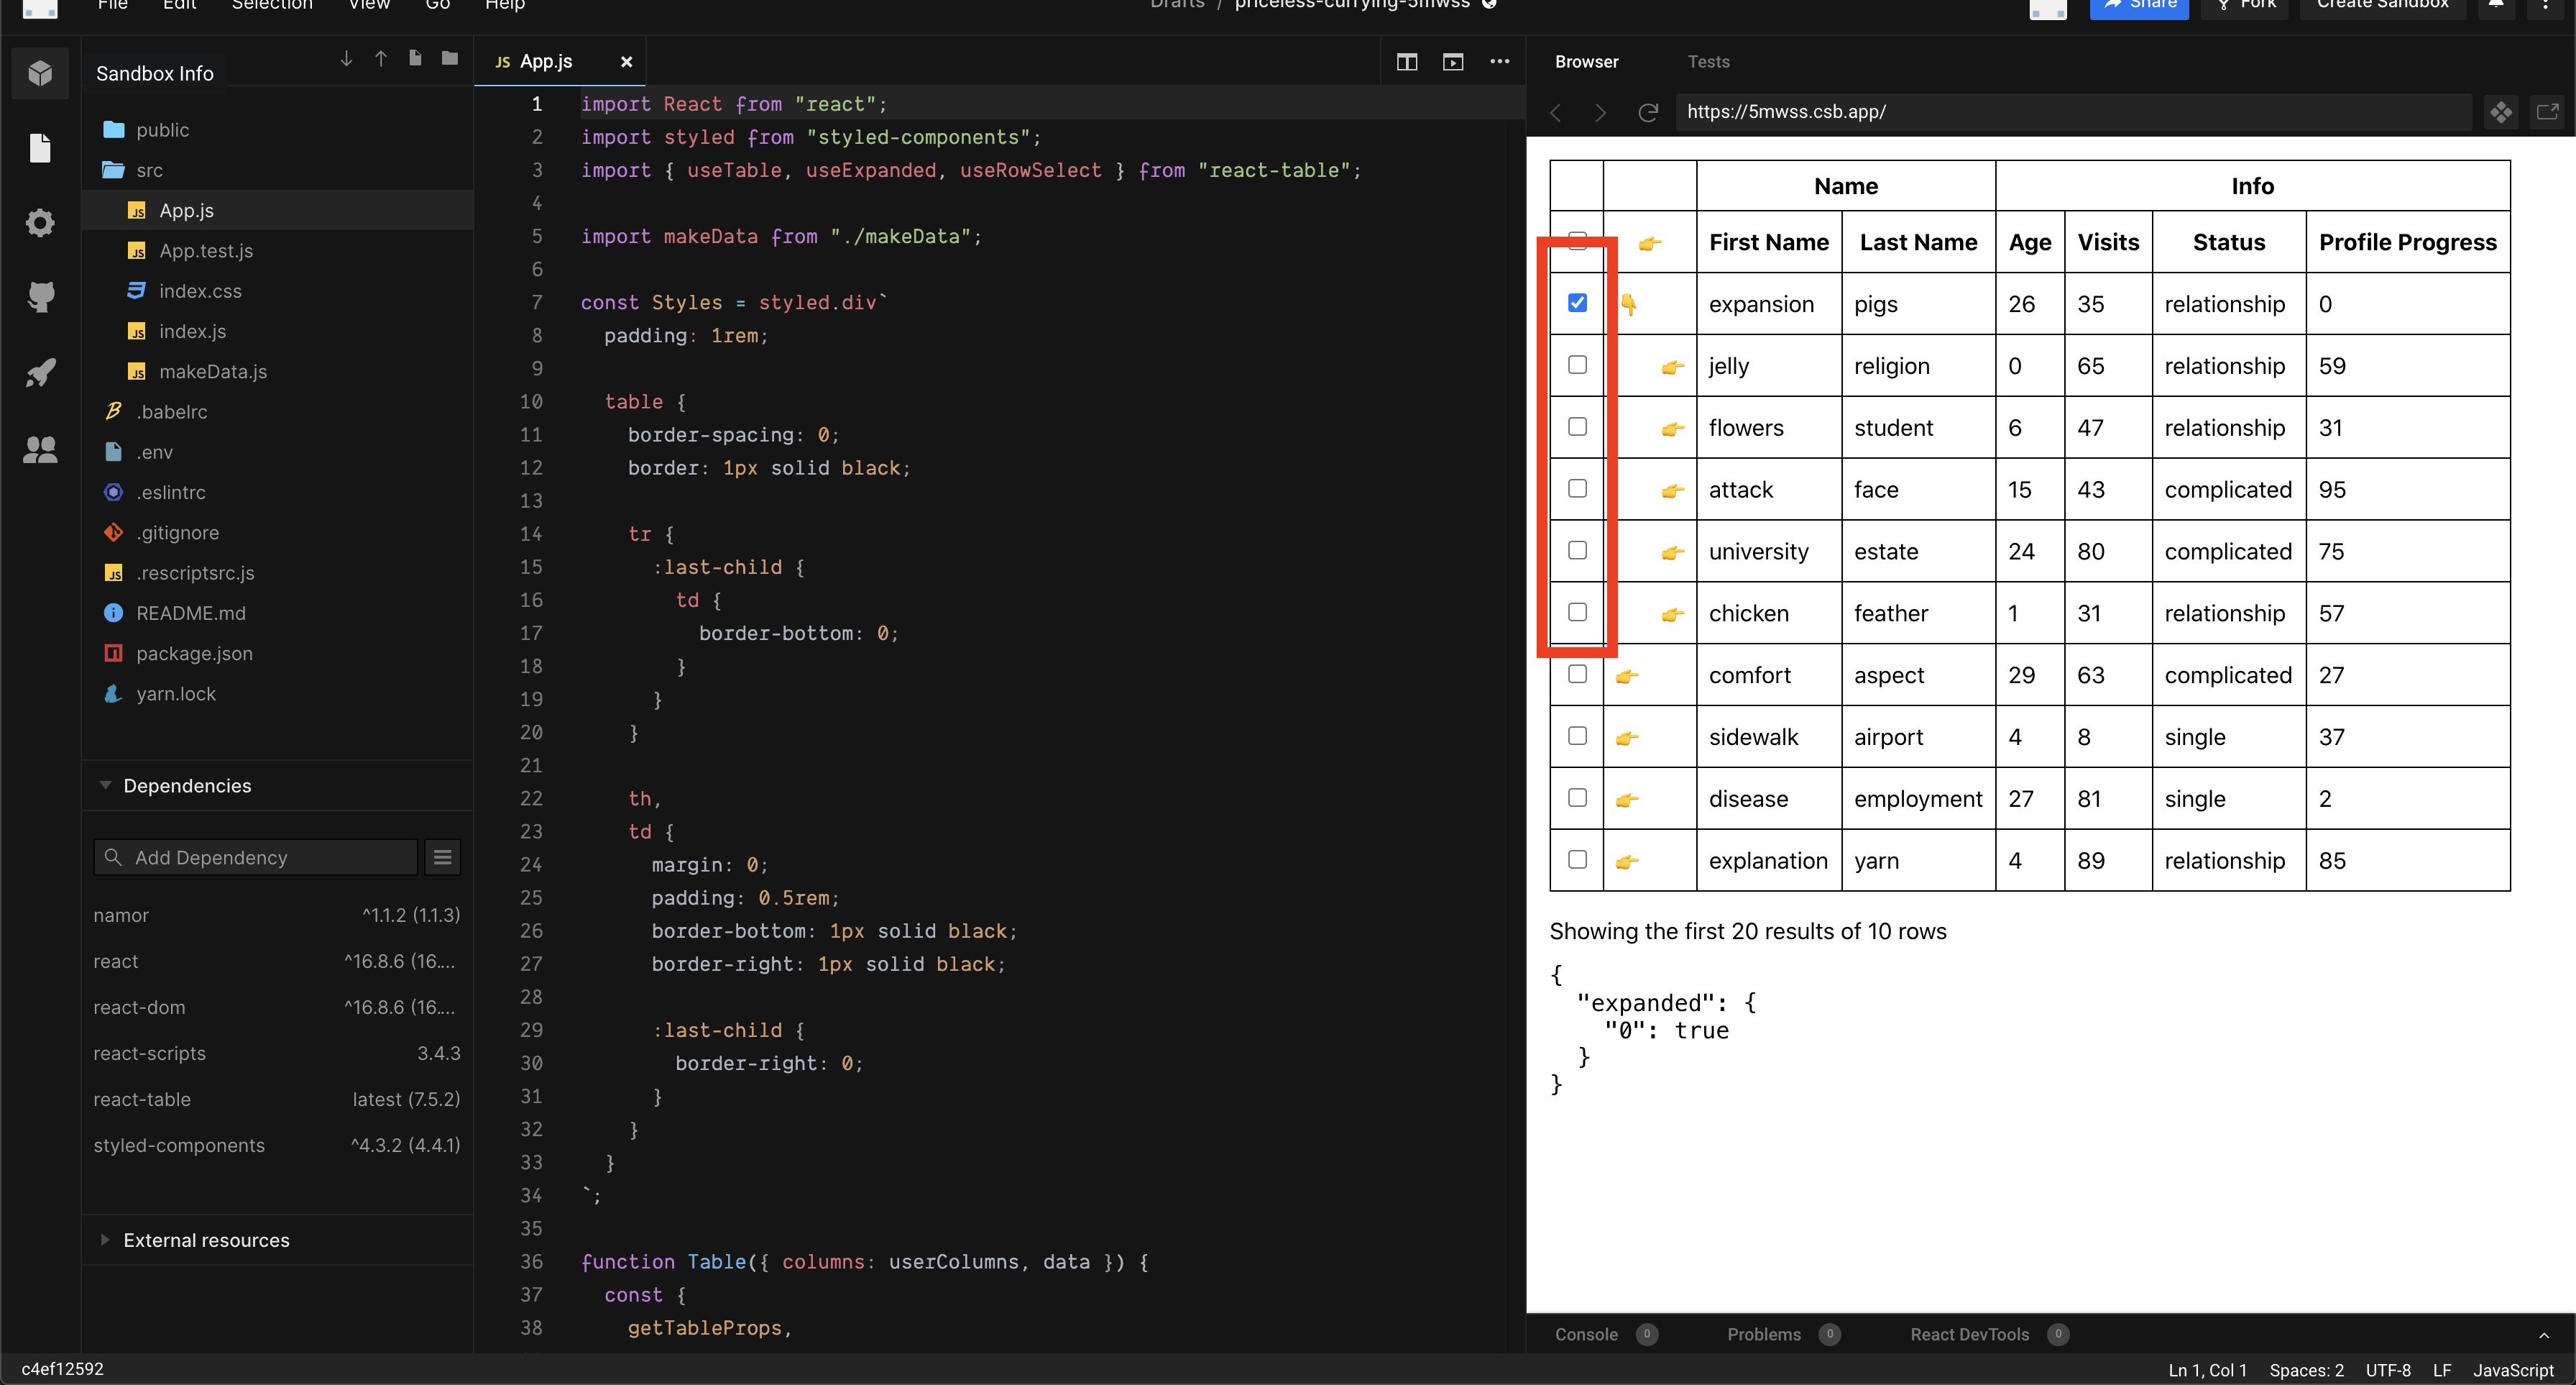Toggle responsive preview mode icon

[x=2502, y=112]
